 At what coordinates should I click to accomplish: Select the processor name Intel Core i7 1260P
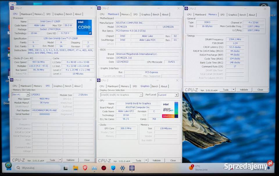(x=50, y=21)
